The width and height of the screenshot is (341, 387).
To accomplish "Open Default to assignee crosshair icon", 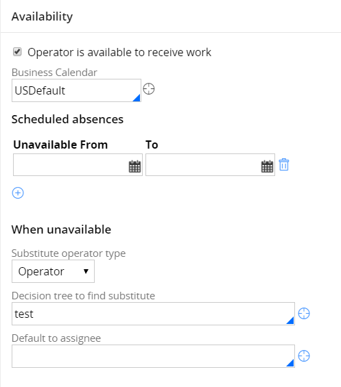I will coord(304,356).
